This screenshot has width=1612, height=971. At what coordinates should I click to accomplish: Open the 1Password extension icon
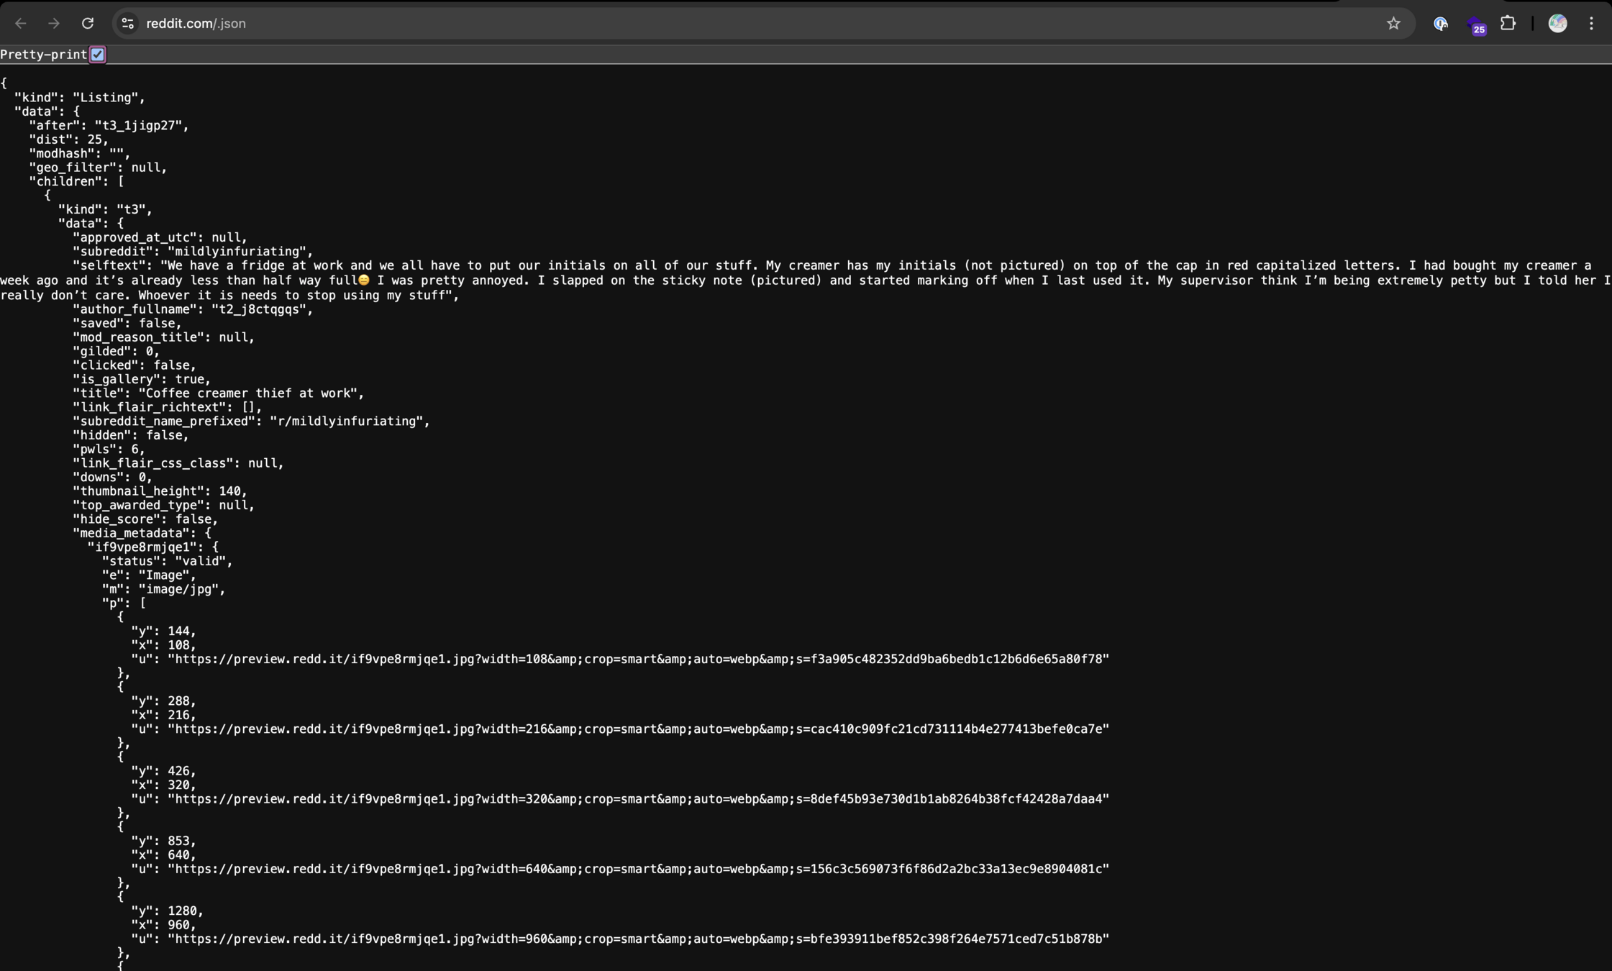pyautogui.click(x=1440, y=24)
